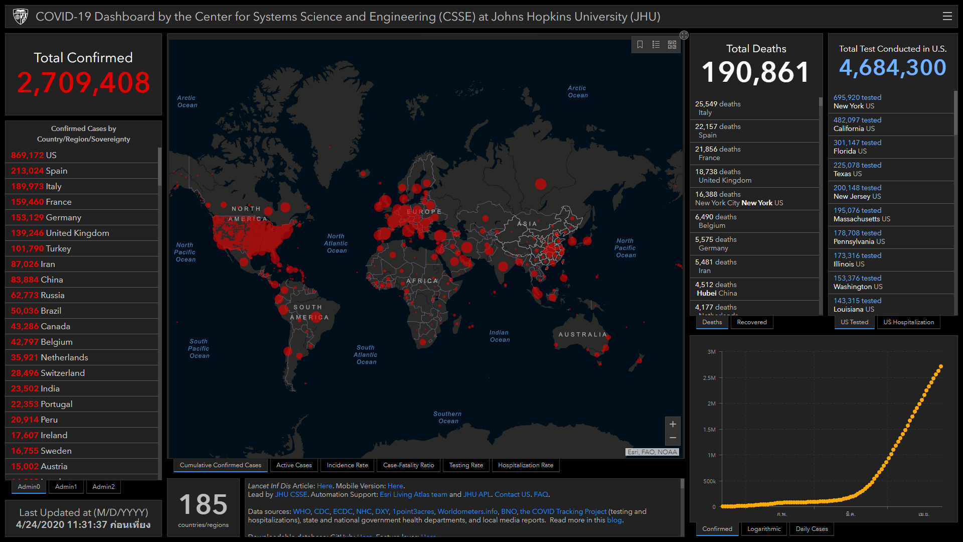
Task: Open the US Tested tab
Action: tap(854, 322)
